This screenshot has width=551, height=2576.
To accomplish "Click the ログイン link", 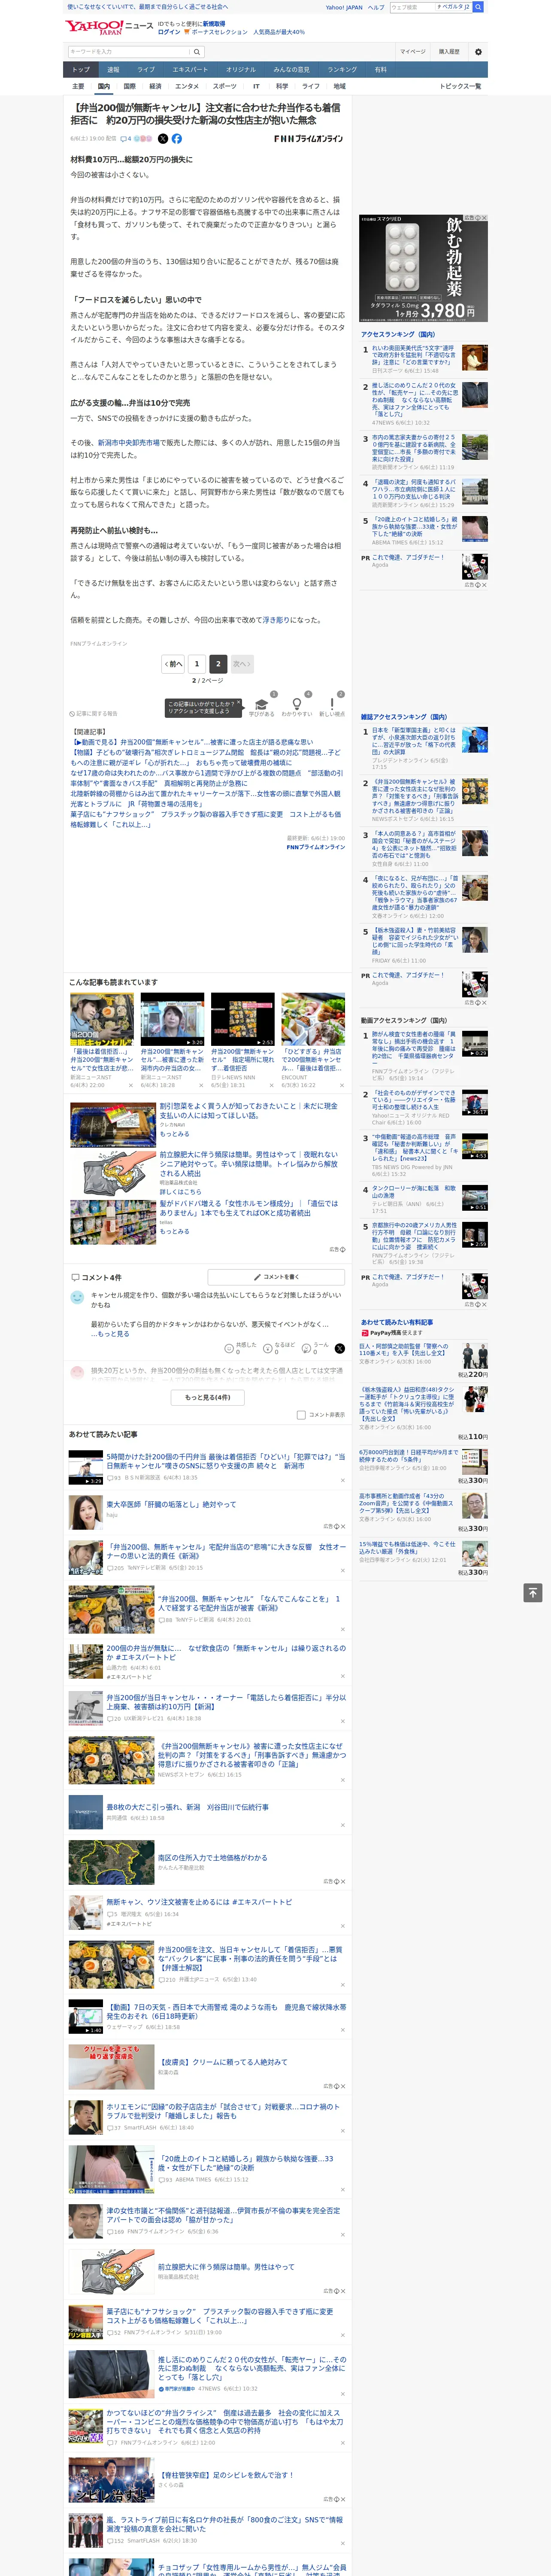I will click(x=169, y=32).
